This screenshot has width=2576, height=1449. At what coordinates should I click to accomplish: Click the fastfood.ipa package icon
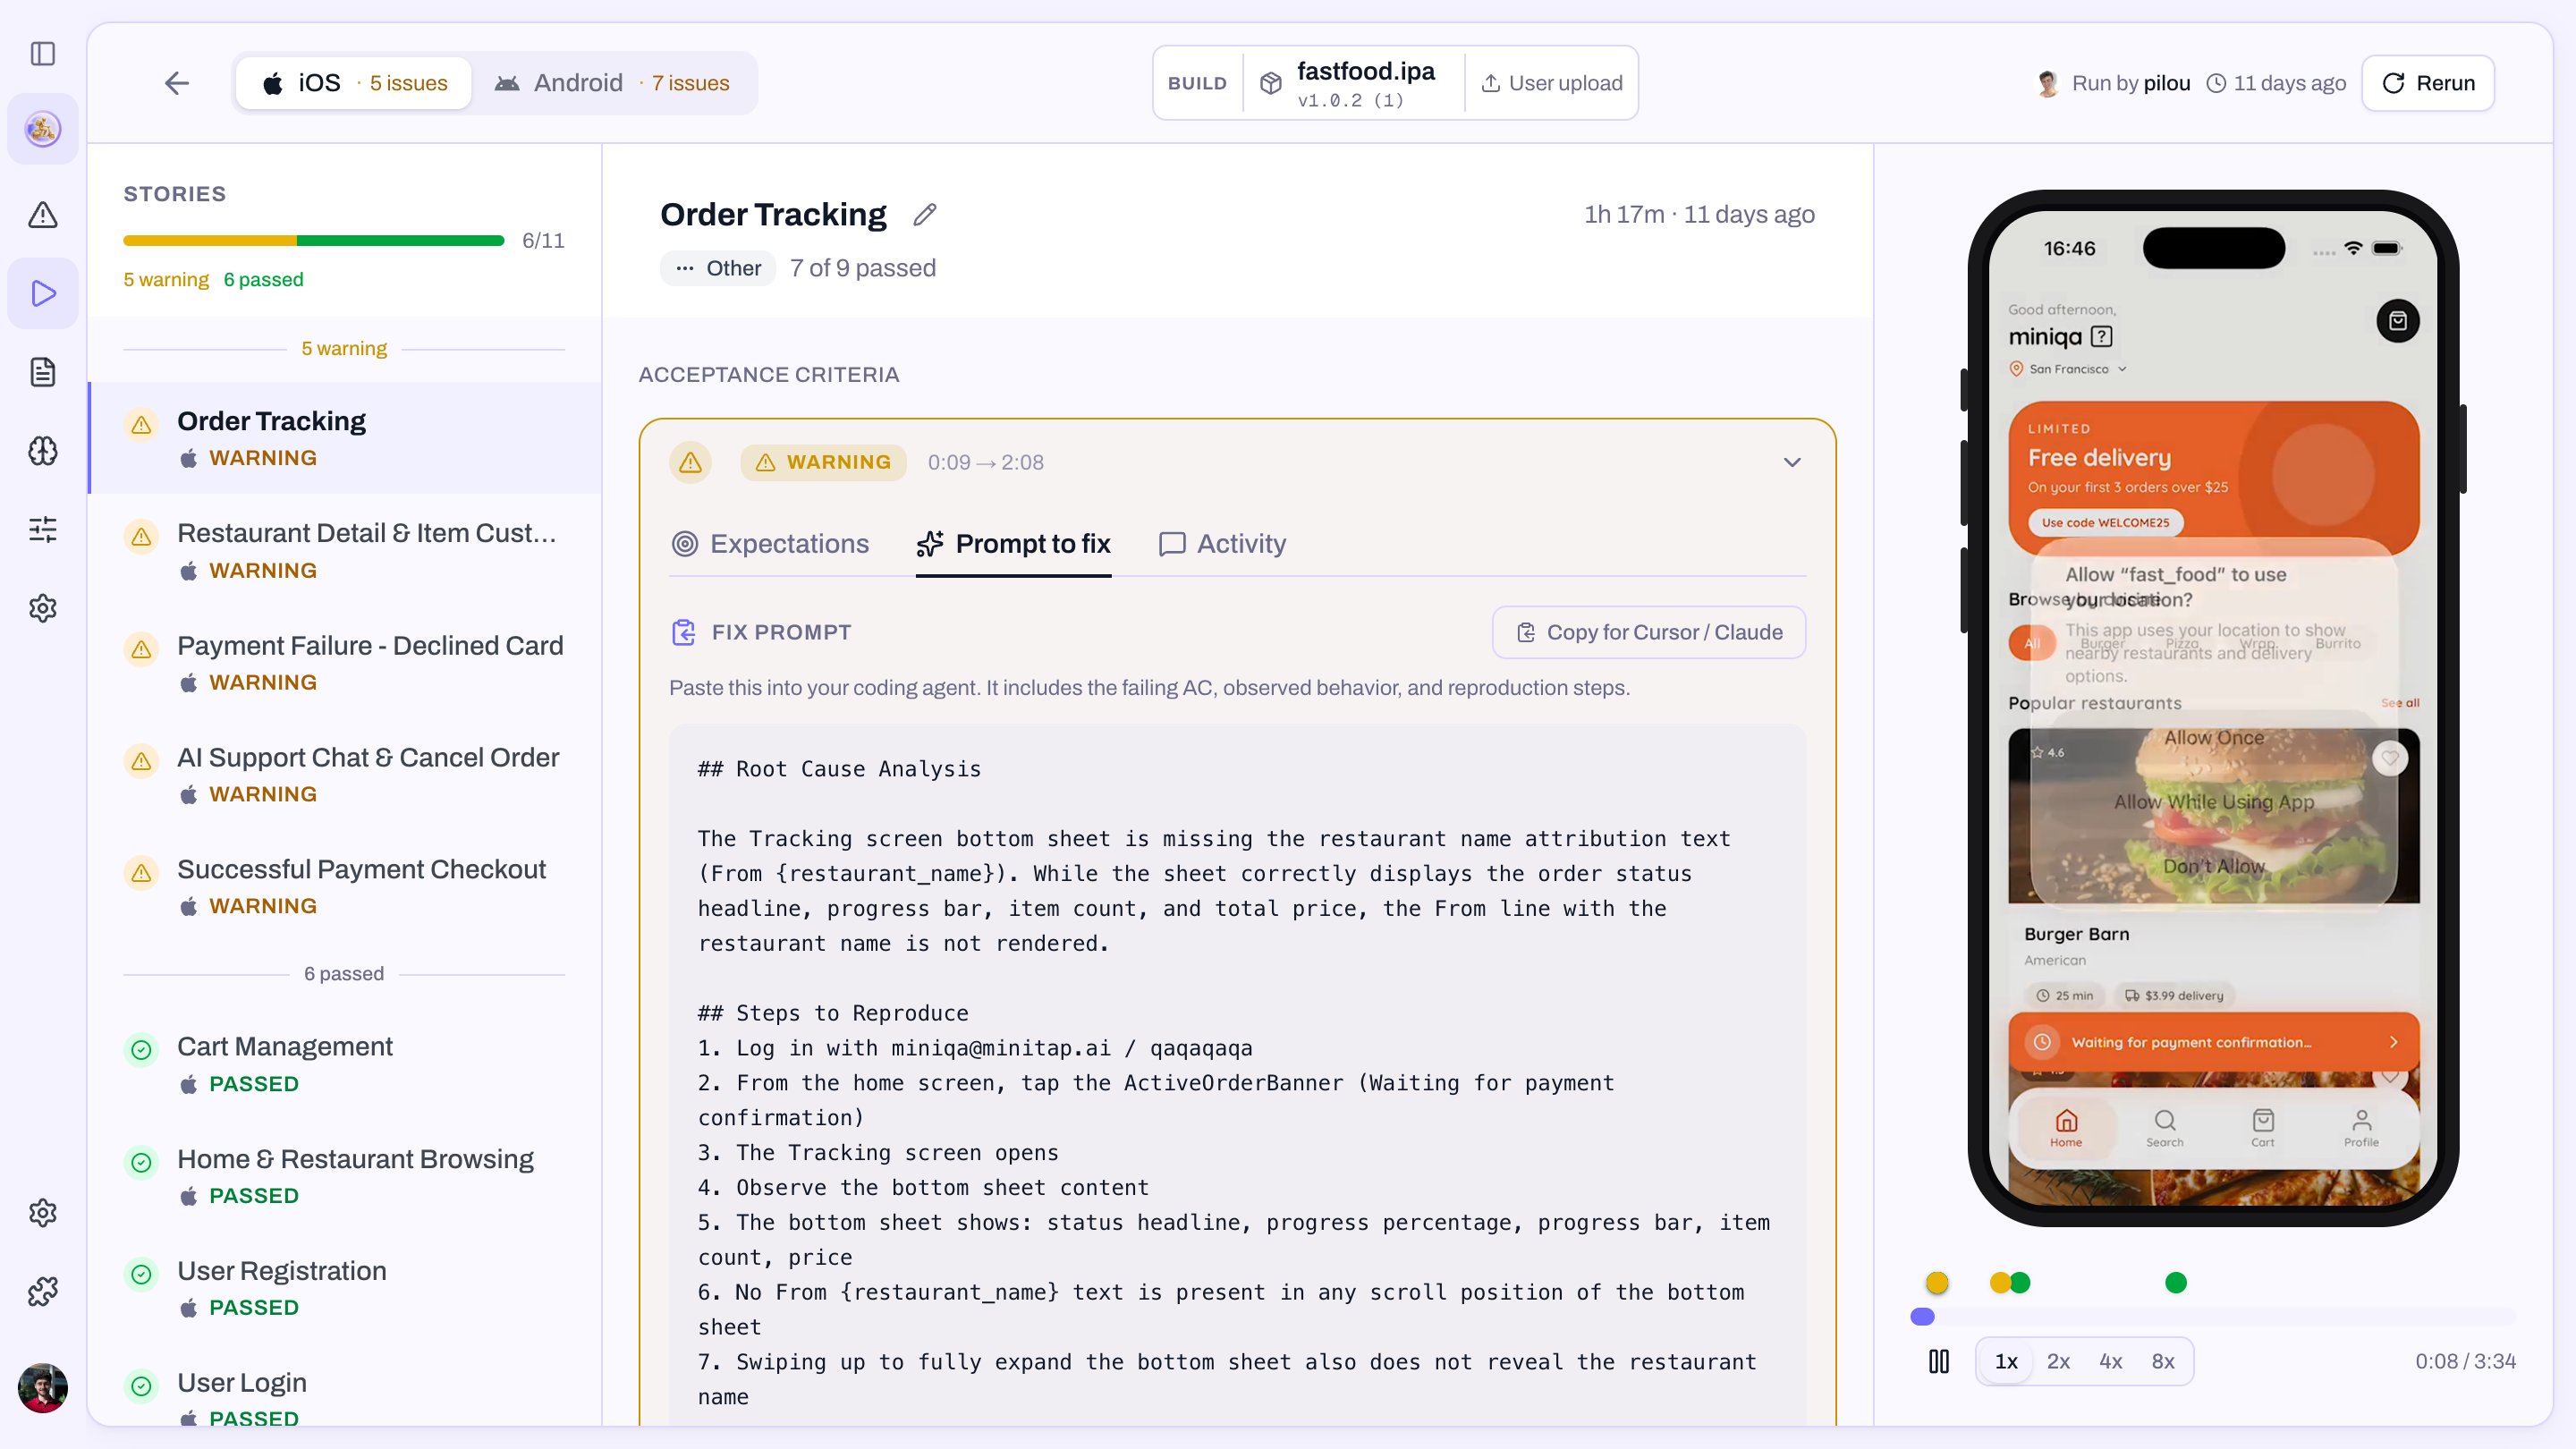[x=1271, y=83]
